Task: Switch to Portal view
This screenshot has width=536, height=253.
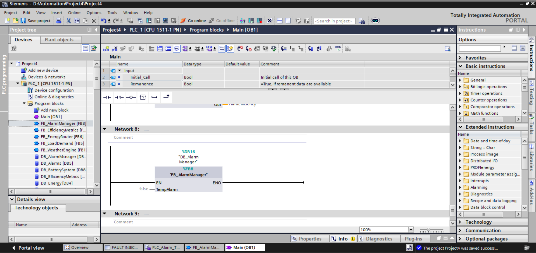Action: (x=28, y=248)
